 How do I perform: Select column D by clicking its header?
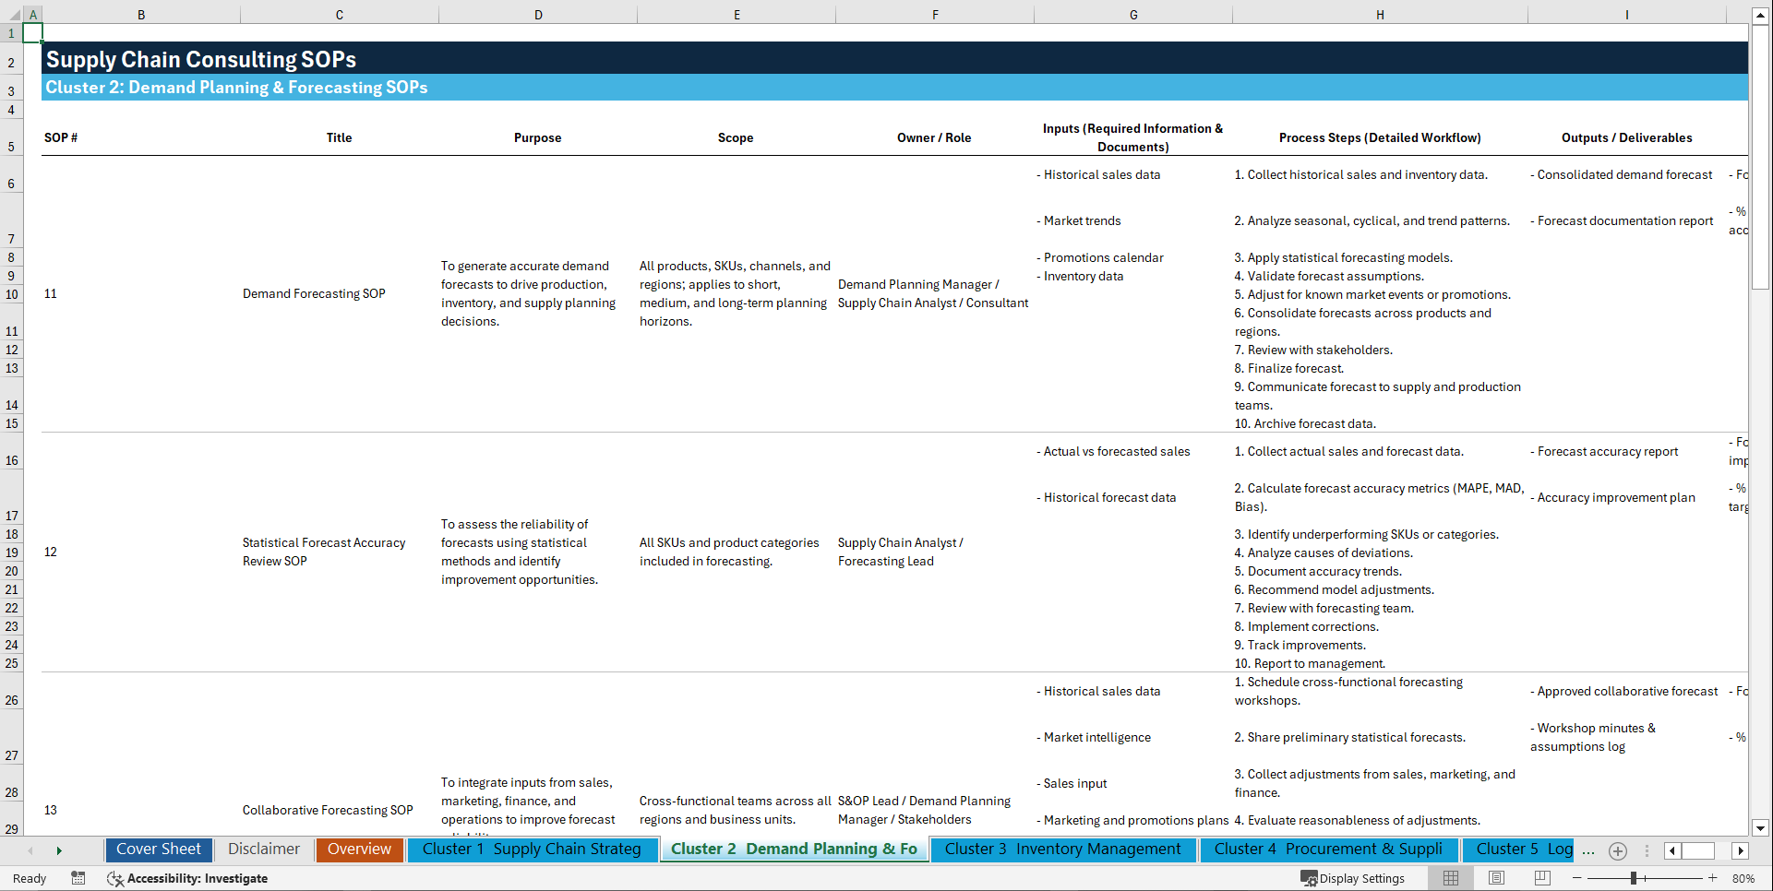tap(538, 14)
